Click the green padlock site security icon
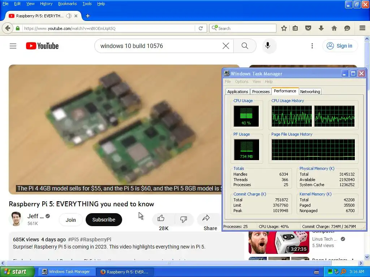This screenshot has width=370, height=277. [18, 28]
